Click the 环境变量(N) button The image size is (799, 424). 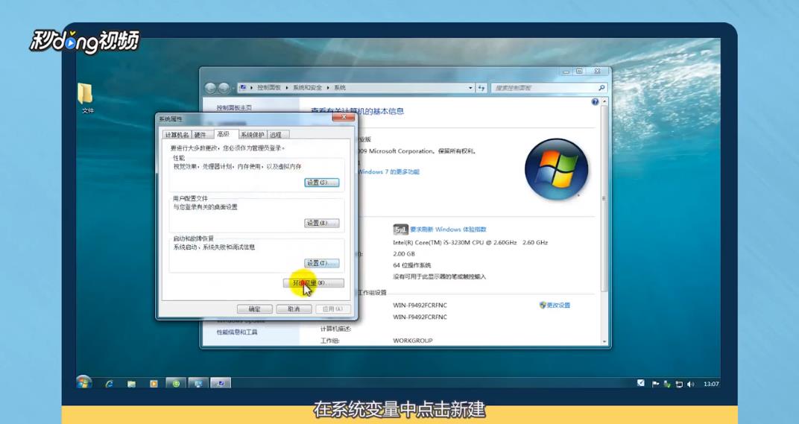click(x=313, y=283)
